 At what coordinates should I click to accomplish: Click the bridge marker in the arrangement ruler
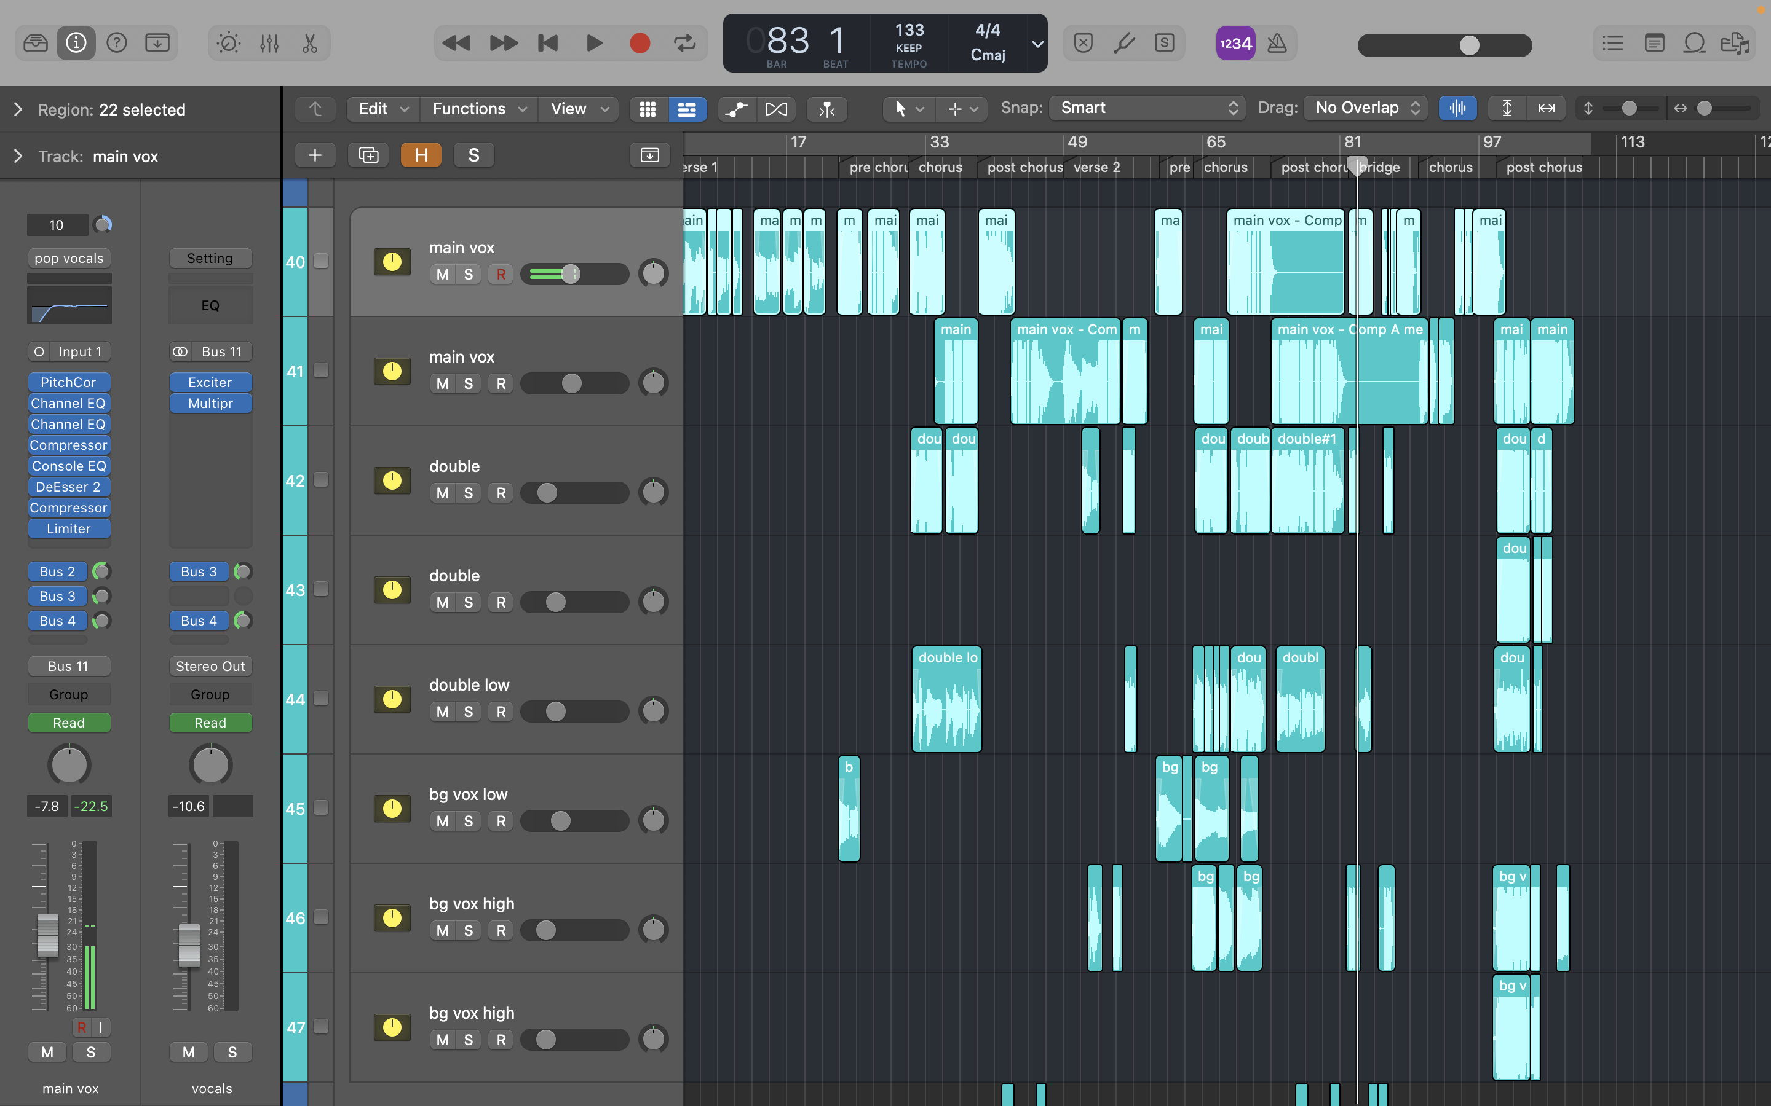coord(1382,167)
